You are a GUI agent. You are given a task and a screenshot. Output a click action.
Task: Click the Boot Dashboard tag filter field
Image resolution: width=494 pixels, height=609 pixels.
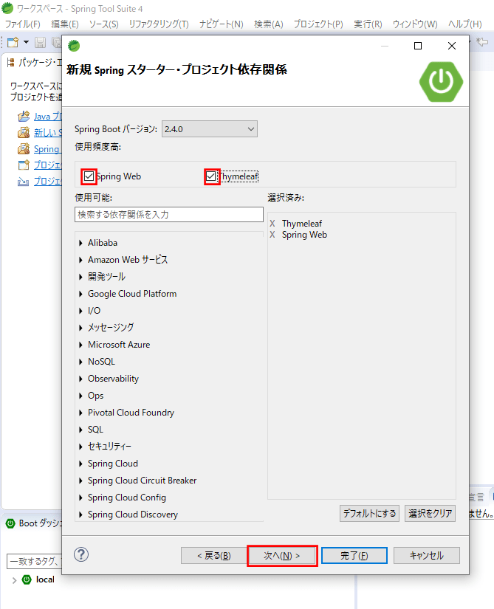click(34, 561)
